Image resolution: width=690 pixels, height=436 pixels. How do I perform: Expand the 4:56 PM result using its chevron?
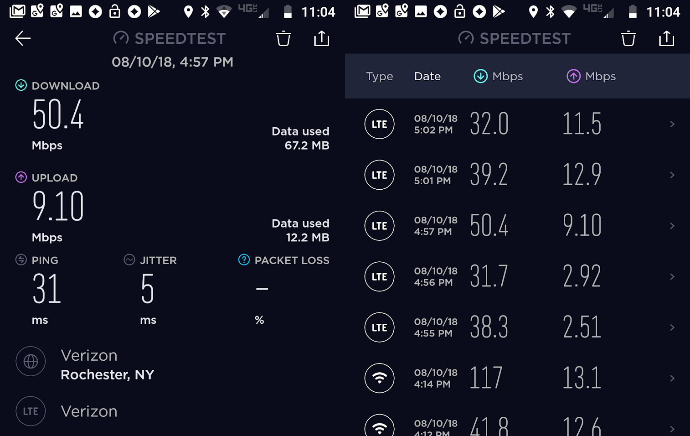(x=672, y=277)
